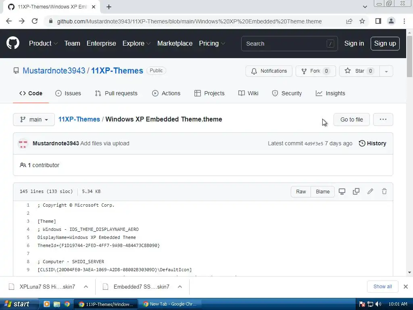Expand the Pricing menu
413x310 pixels.
pos(212,44)
